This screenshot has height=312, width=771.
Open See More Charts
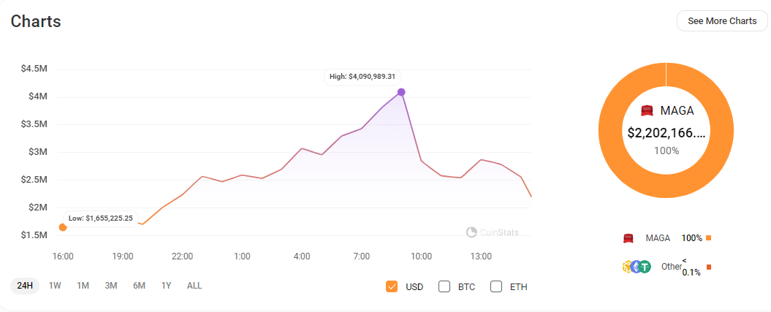click(x=722, y=21)
